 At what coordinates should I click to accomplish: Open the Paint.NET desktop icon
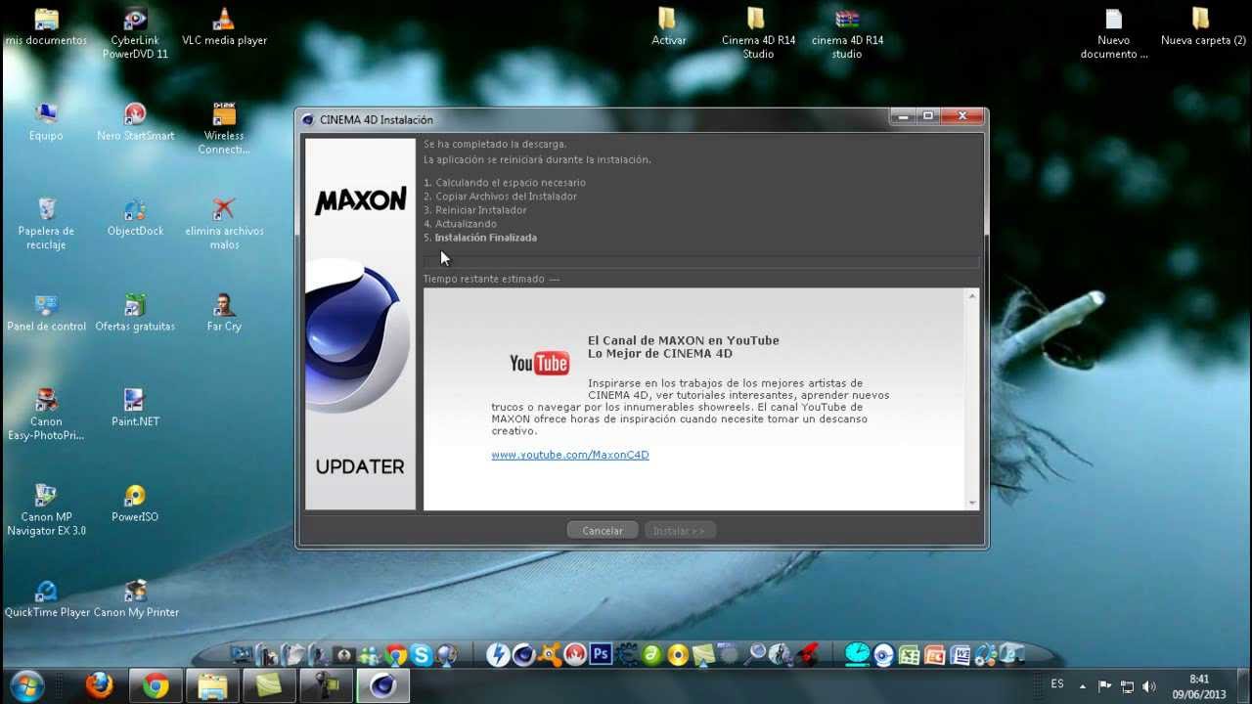[135, 408]
